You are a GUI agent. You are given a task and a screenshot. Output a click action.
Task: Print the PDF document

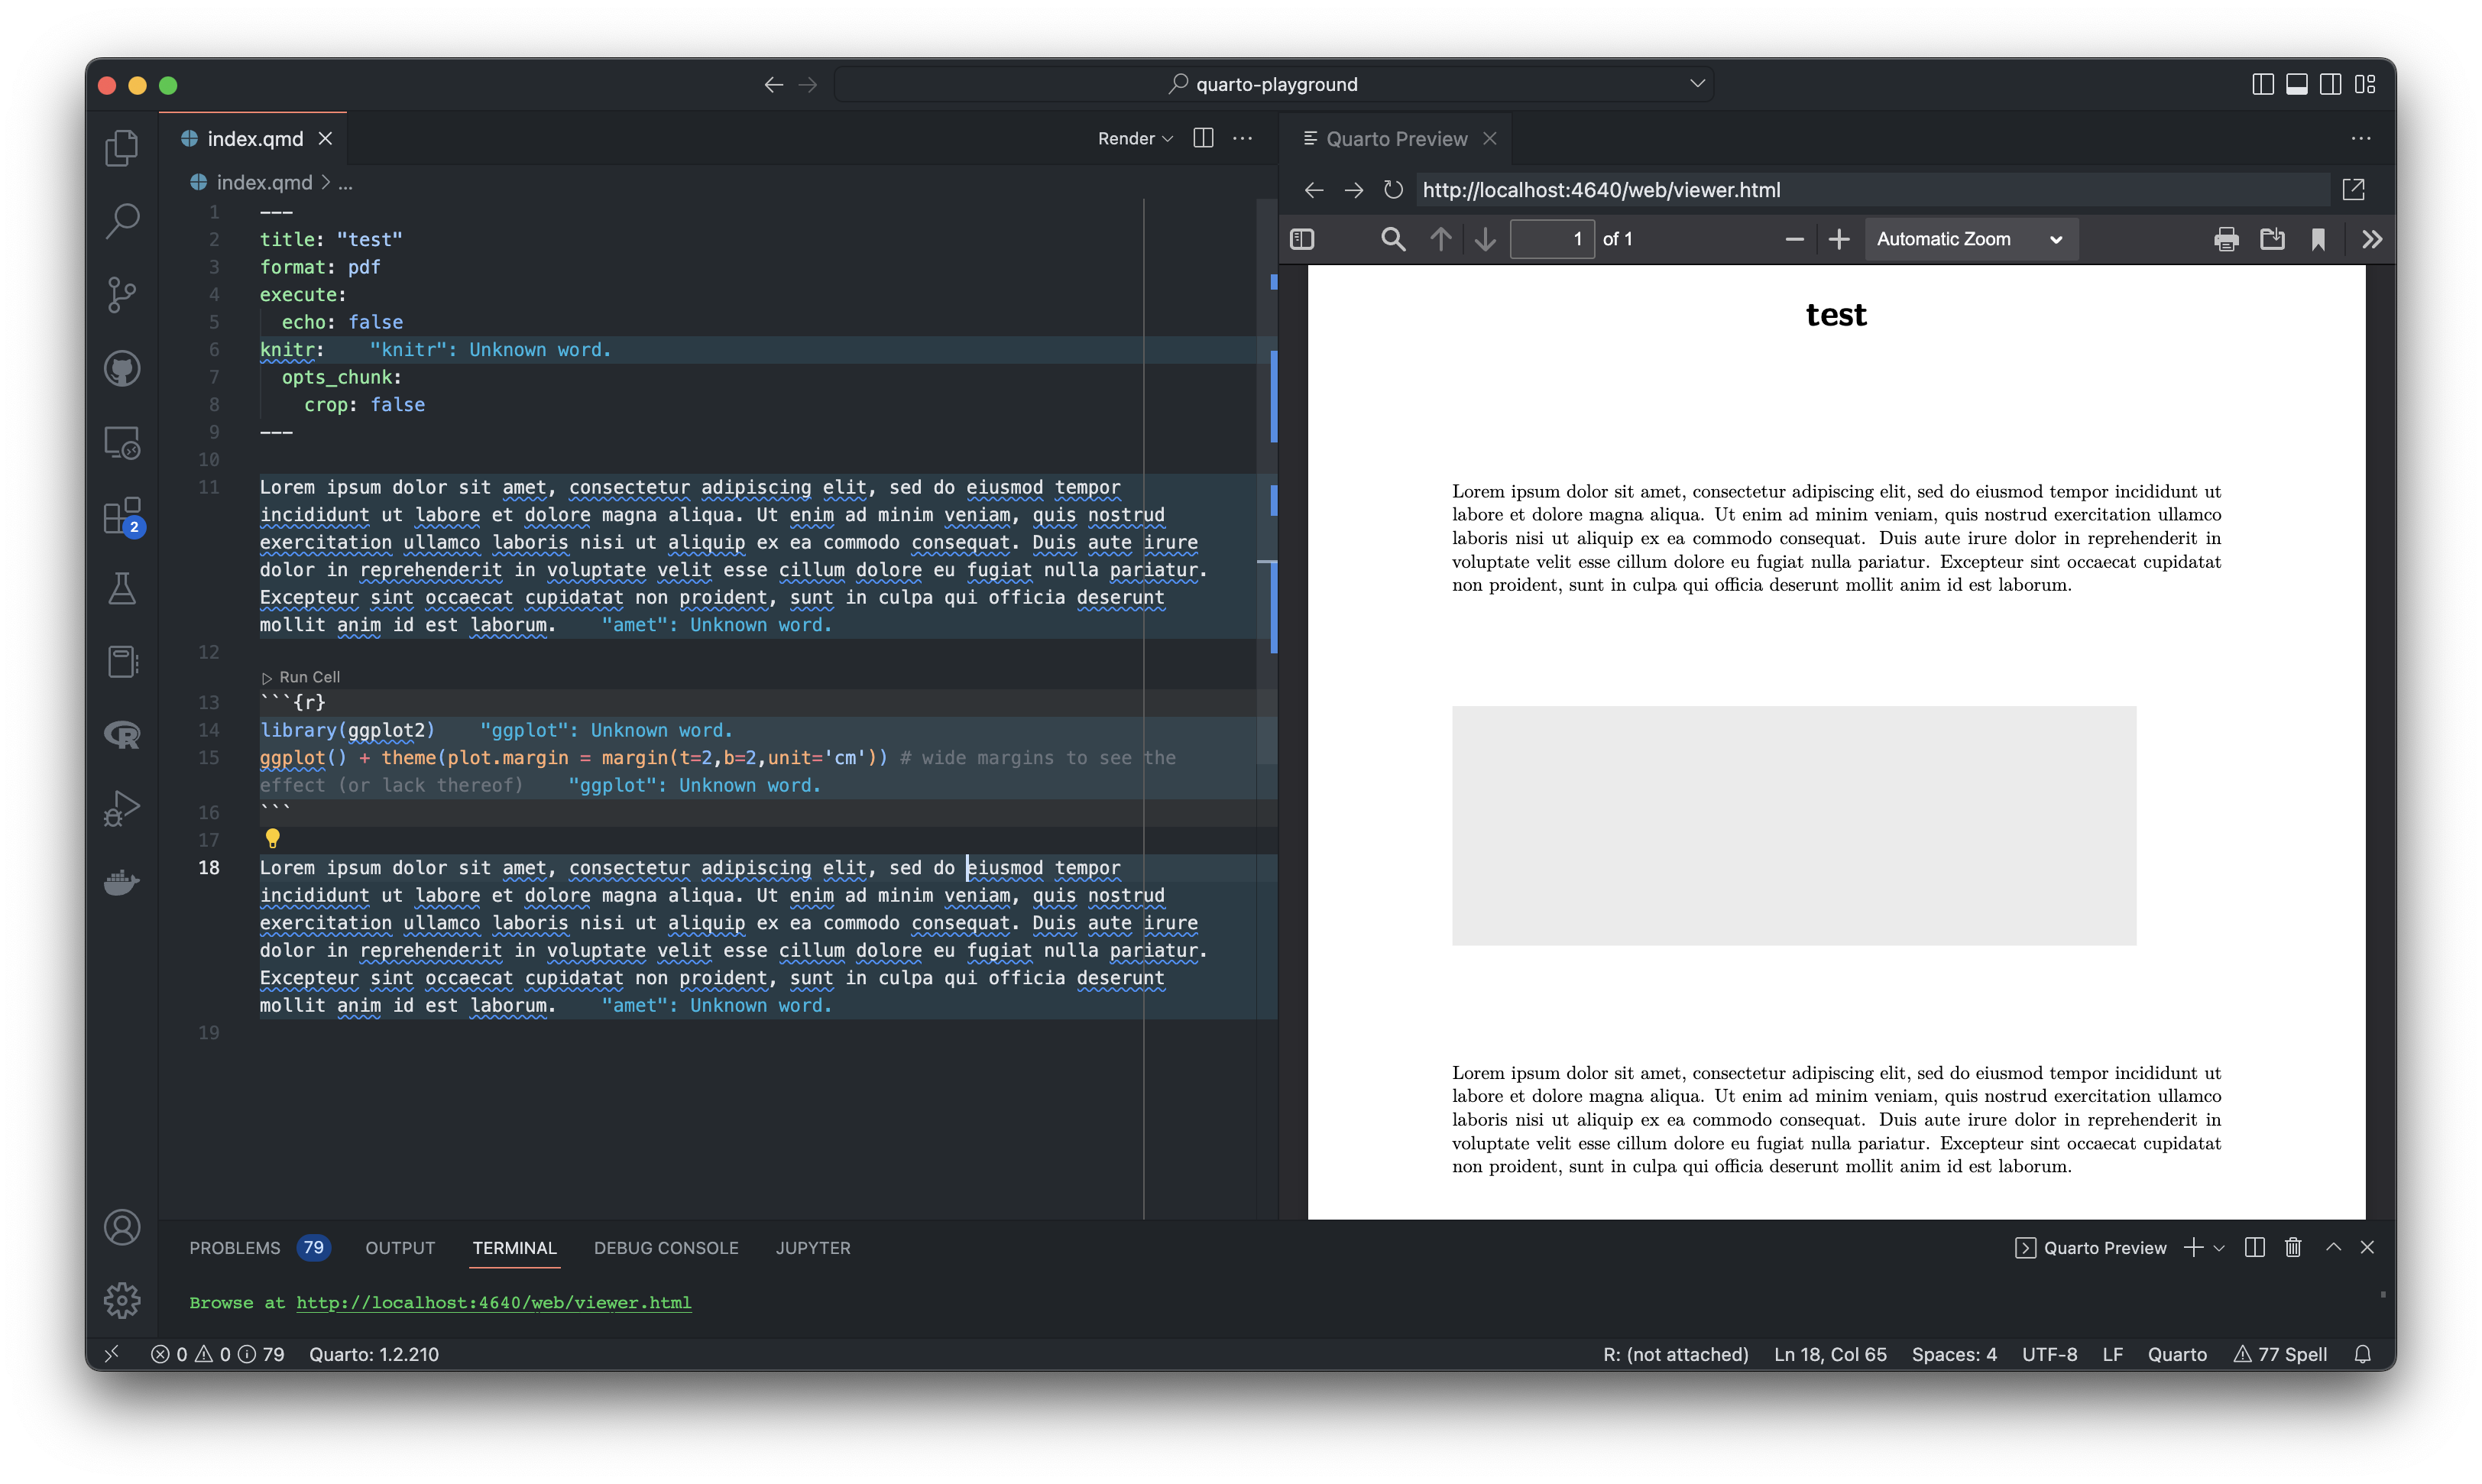pos(2226,239)
